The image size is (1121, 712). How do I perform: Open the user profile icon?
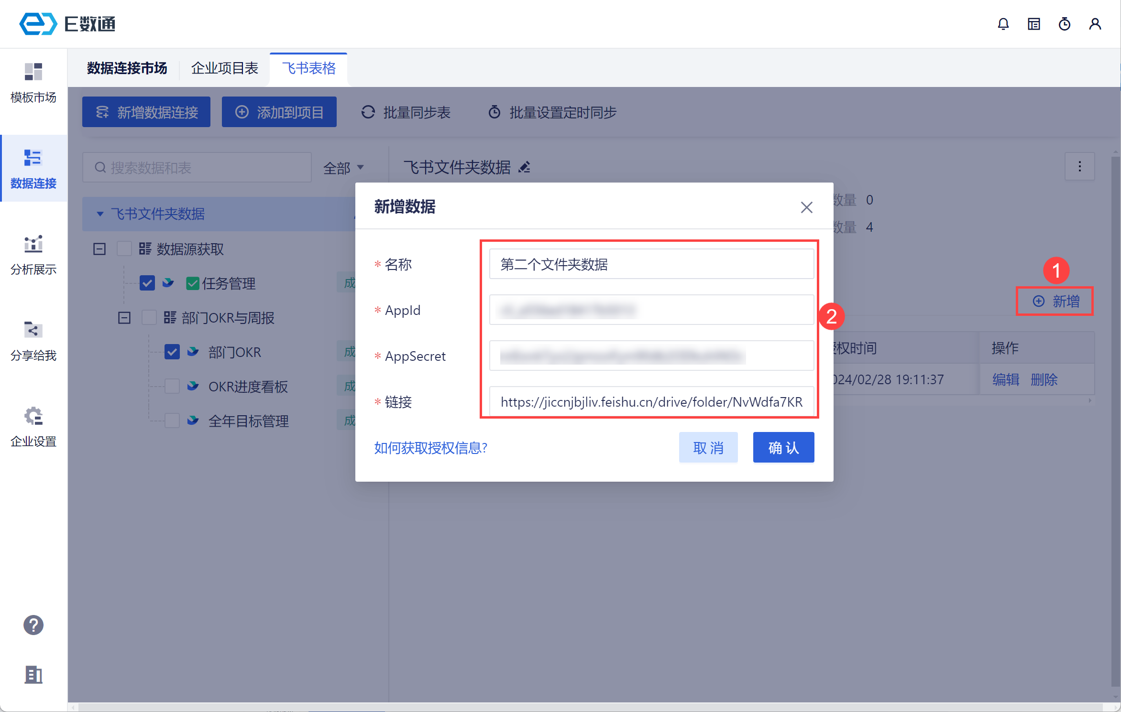1095,24
